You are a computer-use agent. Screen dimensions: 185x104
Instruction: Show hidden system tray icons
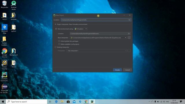[x=149, y=101]
